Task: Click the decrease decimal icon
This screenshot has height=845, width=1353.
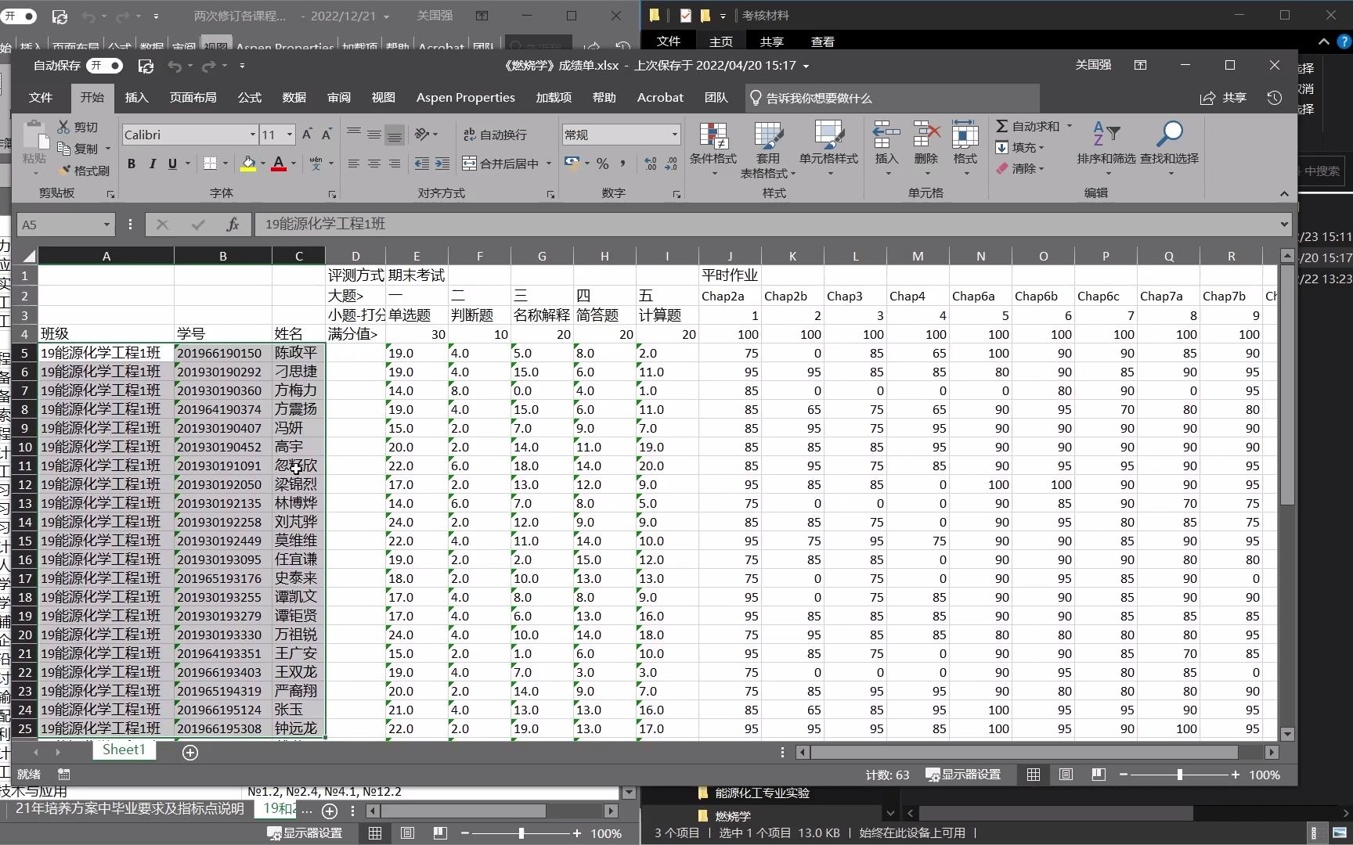Action: tap(671, 164)
